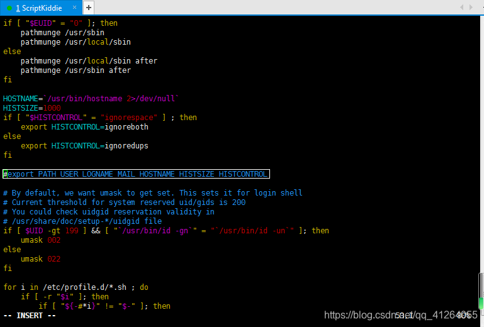This screenshot has width=484, height=327.
Task: Go to previous tab using left arrow
Action: [x=461, y=7]
